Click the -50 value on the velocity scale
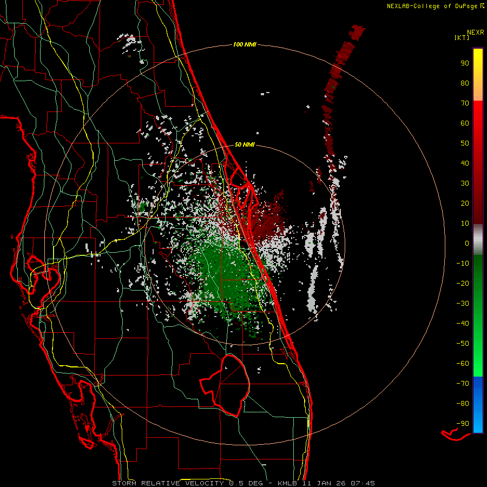The image size is (487, 487). click(463, 344)
